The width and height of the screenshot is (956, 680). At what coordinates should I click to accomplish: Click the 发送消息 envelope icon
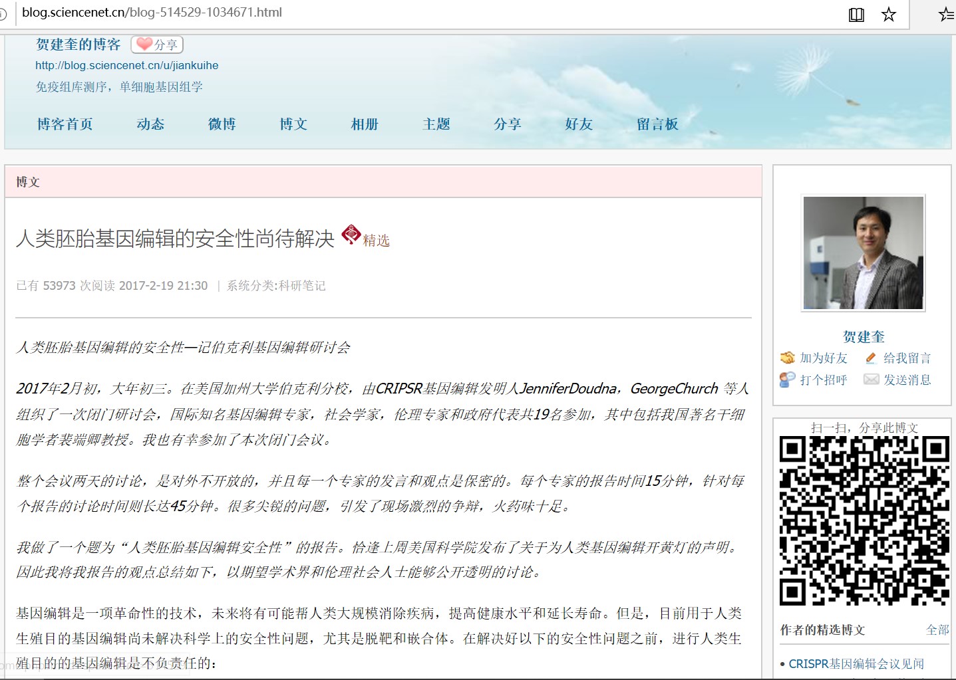(x=871, y=380)
